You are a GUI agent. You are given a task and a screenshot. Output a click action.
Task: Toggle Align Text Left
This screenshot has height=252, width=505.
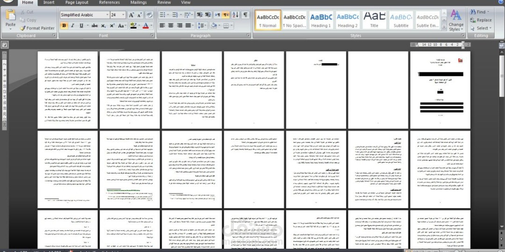[162, 25]
